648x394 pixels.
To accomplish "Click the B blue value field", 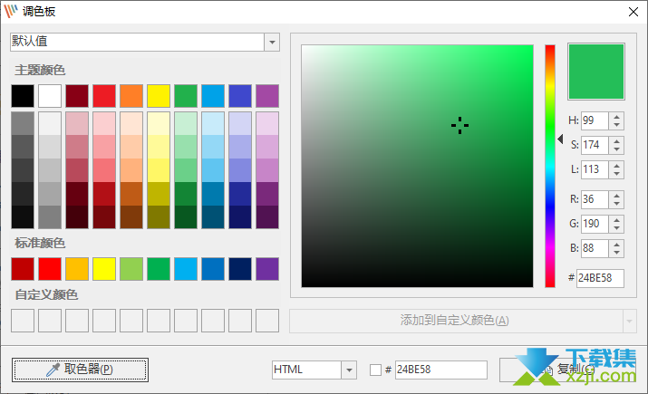I will pos(595,248).
